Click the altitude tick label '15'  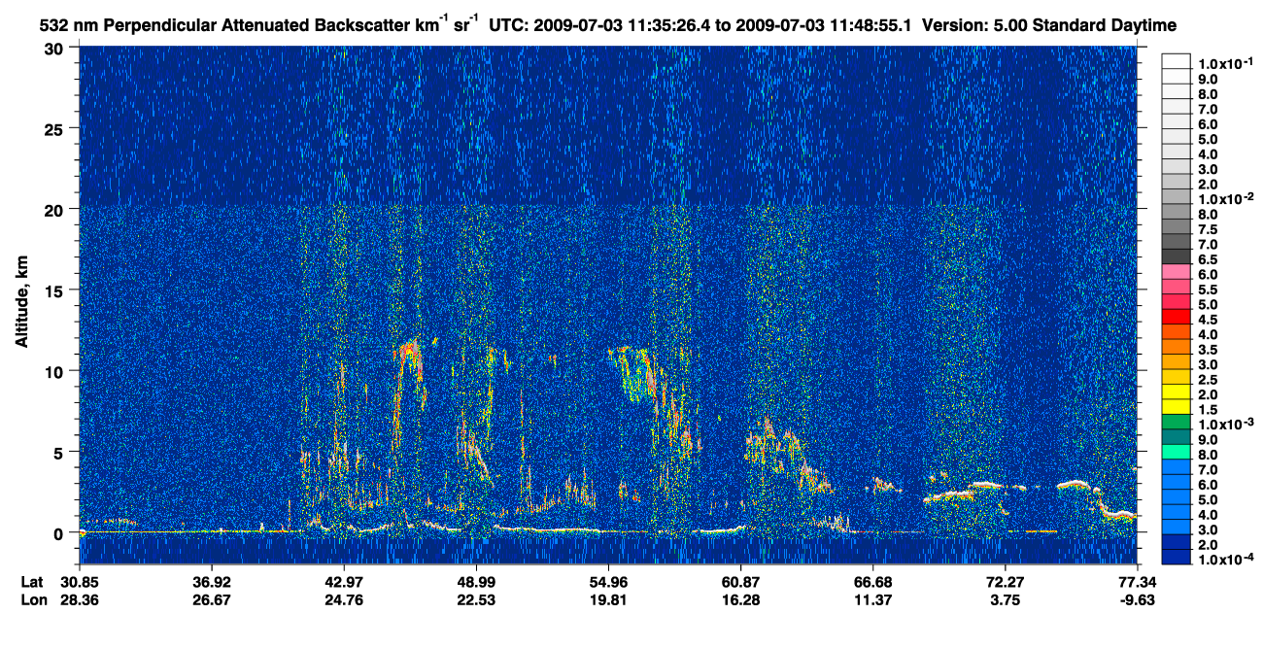click(54, 290)
